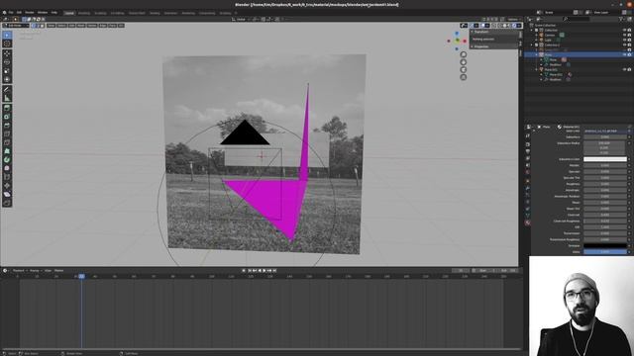Open the File menu
The width and height of the screenshot is (634, 356).
[x=11, y=13]
